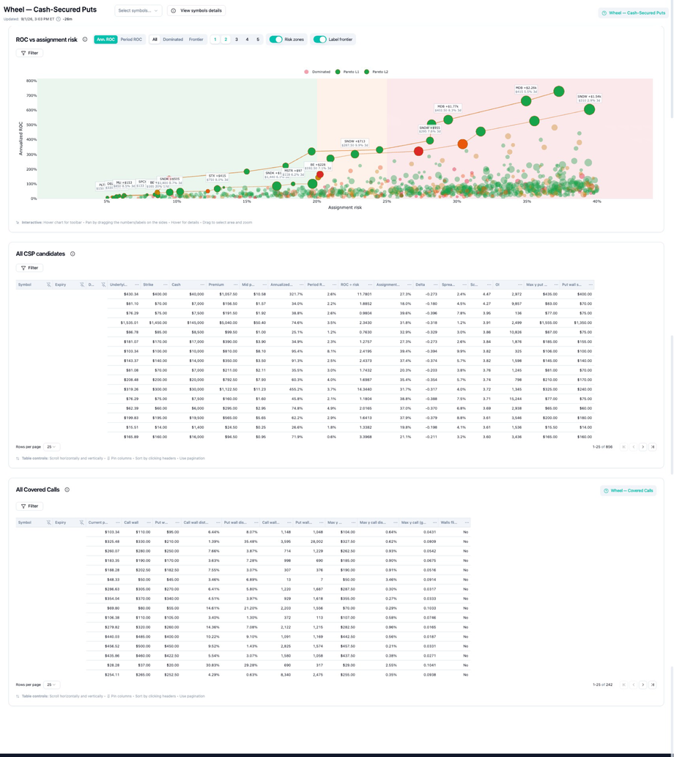Screen dimensions: 674x757
Task: Open the Delta column options menu
Action: 435,285
